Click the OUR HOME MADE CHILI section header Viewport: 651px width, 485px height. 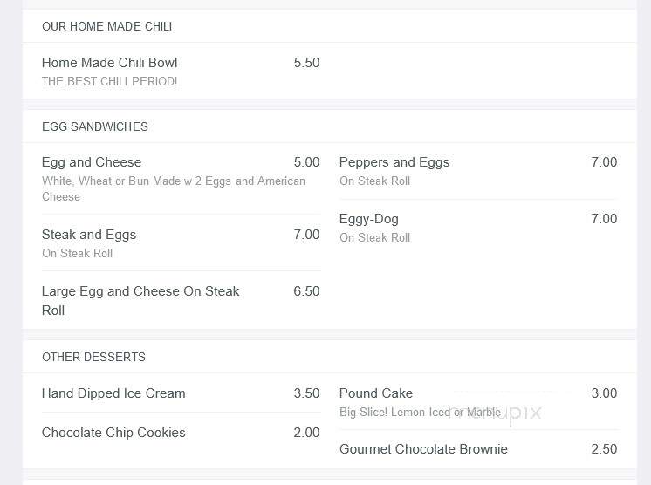tap(106, 26)
